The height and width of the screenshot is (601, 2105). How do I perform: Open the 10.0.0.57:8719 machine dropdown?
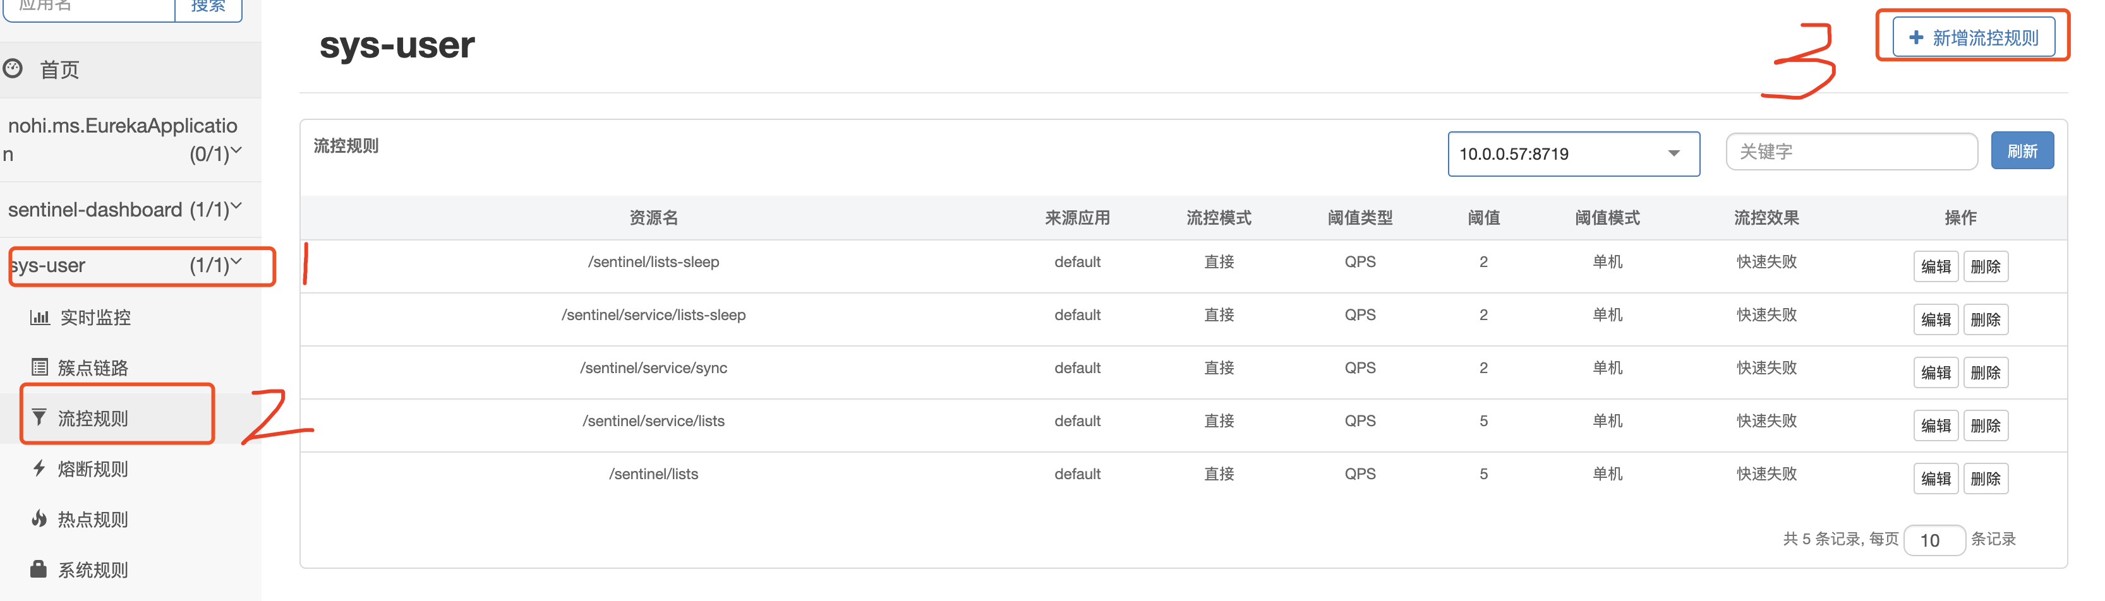(1574, 153)
